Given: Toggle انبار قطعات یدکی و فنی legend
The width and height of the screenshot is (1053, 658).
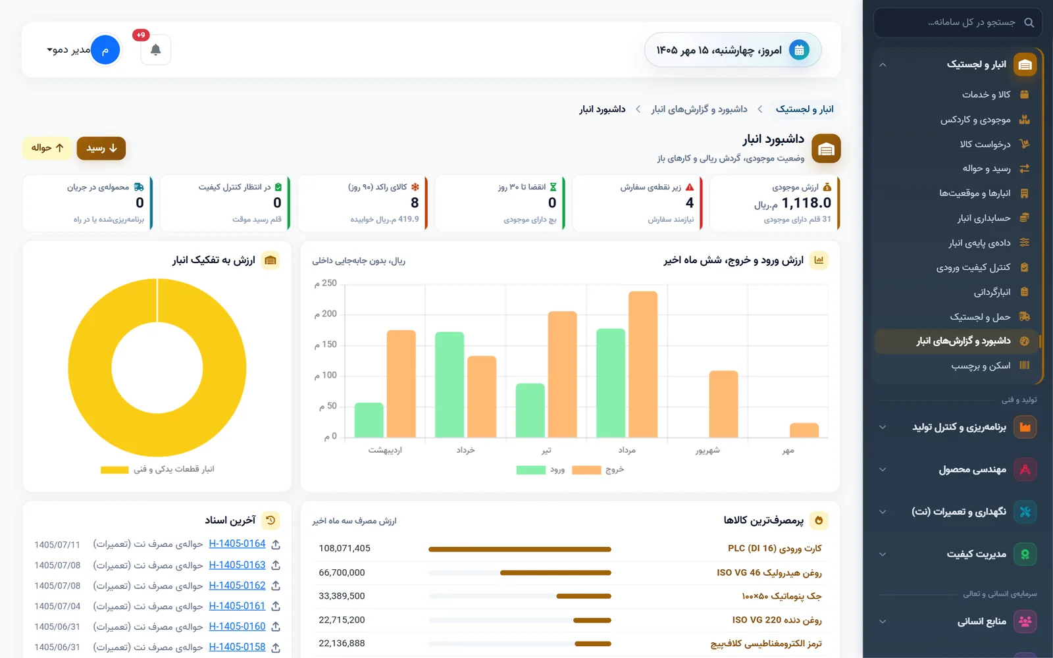Looking at the screenshot, I should (157, 469).
